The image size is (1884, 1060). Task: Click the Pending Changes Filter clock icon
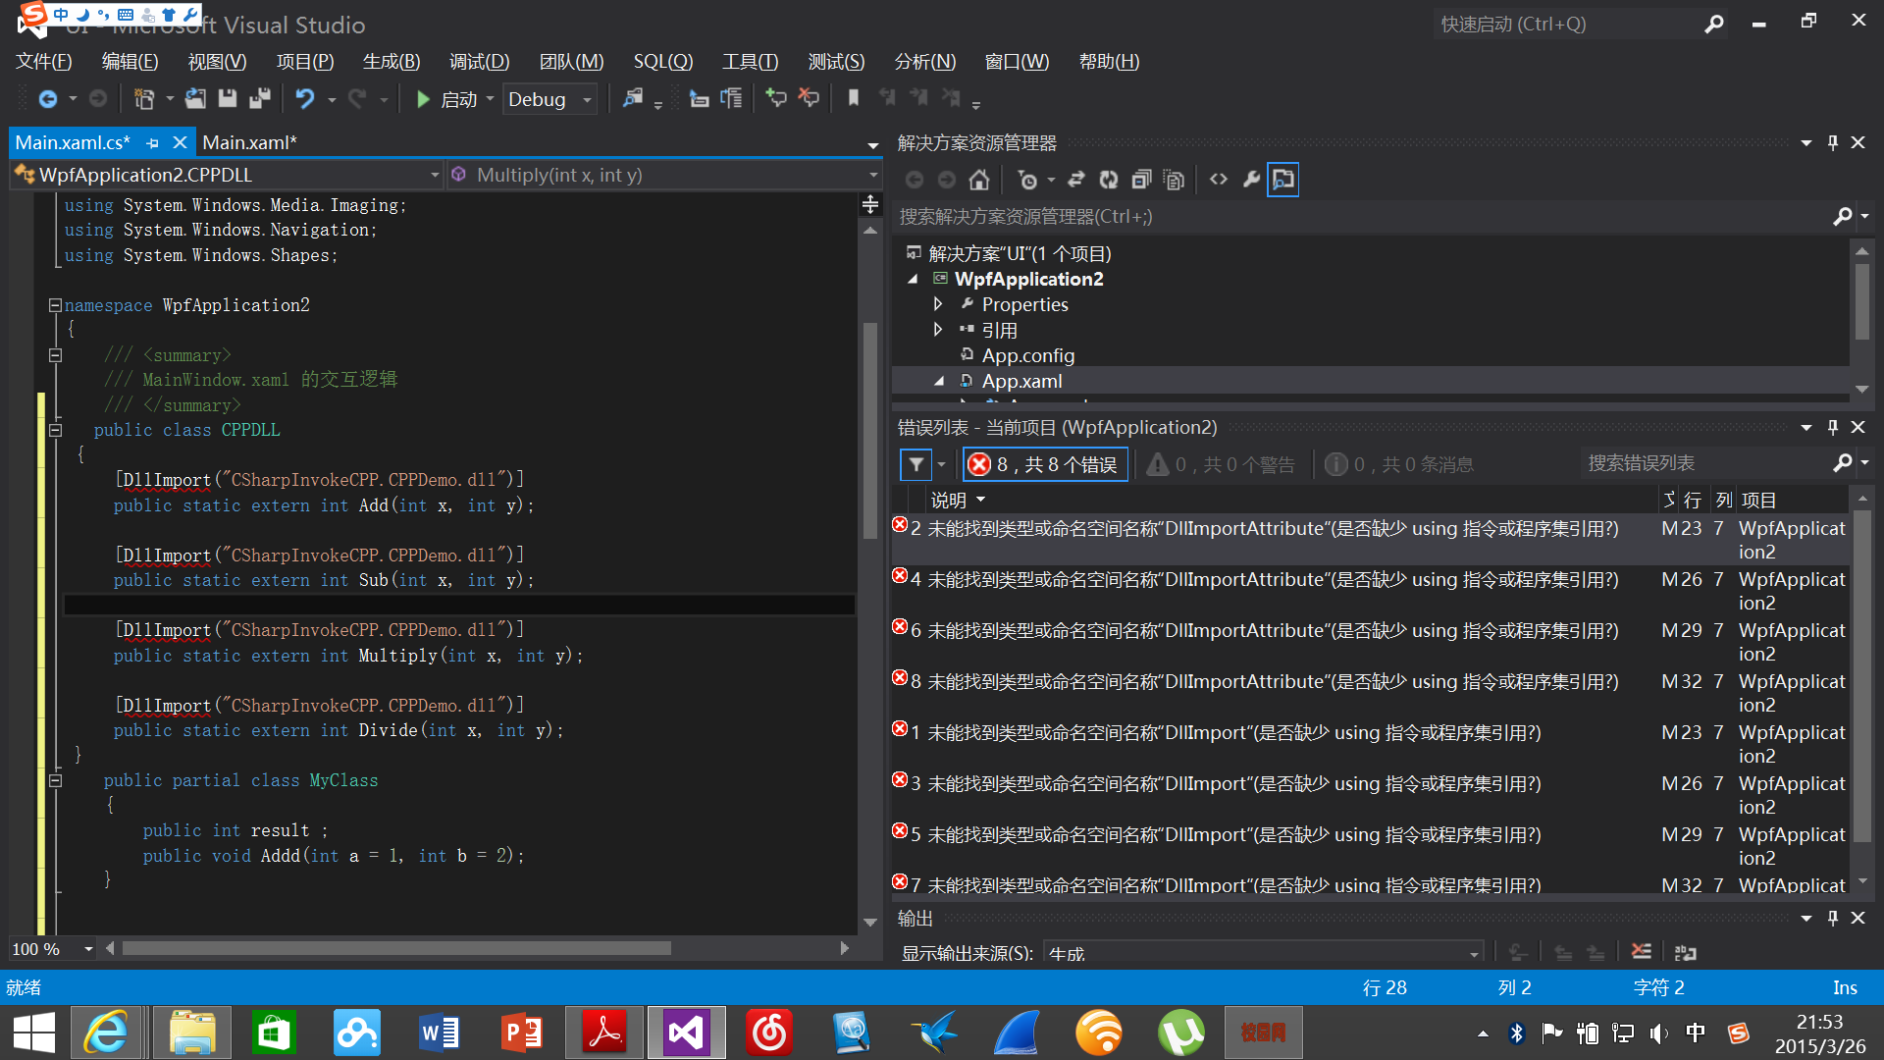point(1027,180)
